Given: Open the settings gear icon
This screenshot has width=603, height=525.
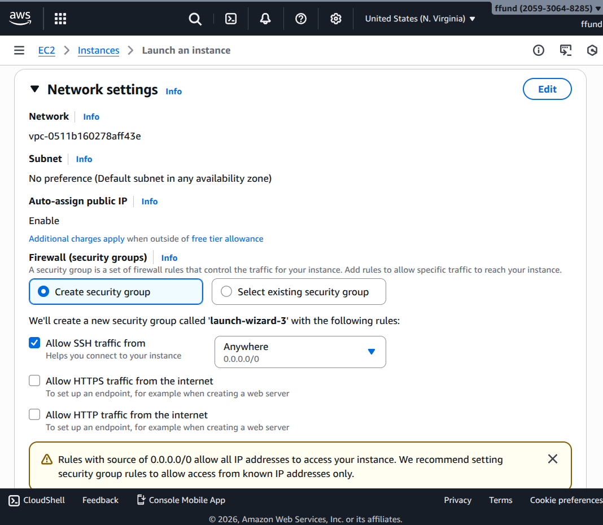Looking at the screenshot, I should (x=336, y=19).
